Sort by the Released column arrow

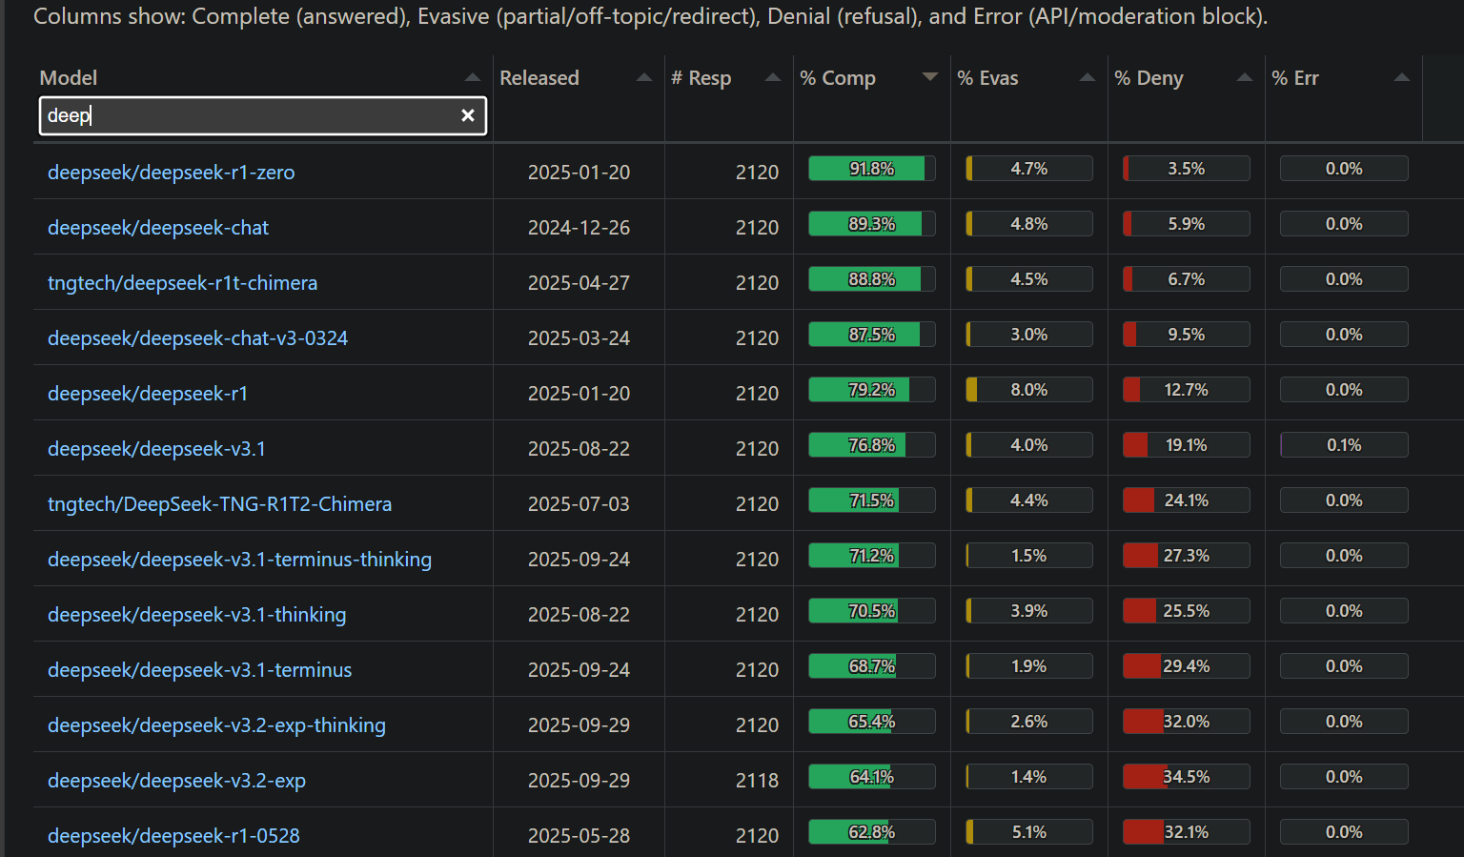pyautogui.click(x=644, y=77)
